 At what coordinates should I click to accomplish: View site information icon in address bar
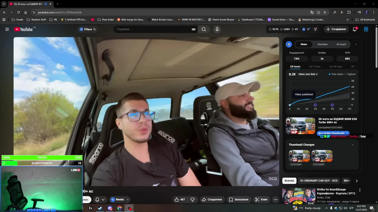coord(34,12)
